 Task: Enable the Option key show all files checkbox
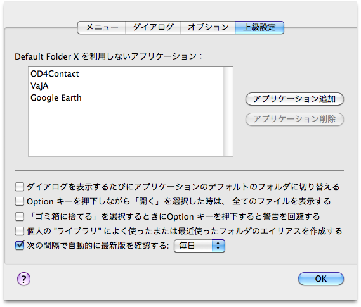[20, 201]
